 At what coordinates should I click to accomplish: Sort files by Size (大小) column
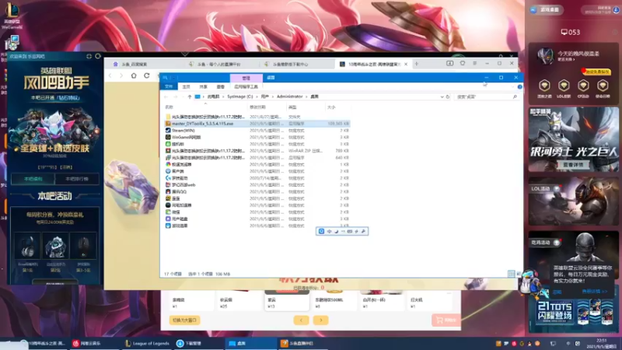pos(332,107)
